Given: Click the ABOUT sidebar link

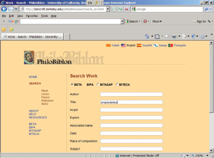Looking at the screenshot, I should [34, 111].
